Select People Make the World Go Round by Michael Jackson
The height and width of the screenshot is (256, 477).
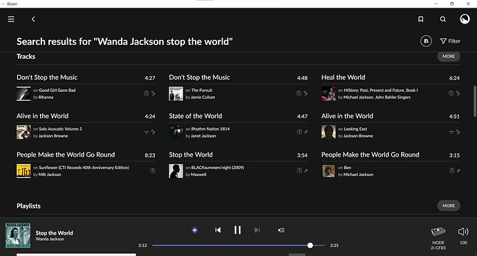pos(371,155)
